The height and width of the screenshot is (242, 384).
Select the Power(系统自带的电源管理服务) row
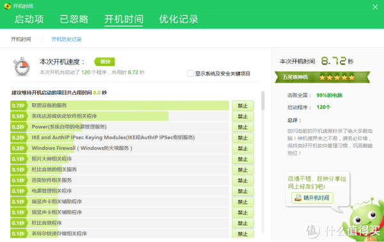click(120, 127)
